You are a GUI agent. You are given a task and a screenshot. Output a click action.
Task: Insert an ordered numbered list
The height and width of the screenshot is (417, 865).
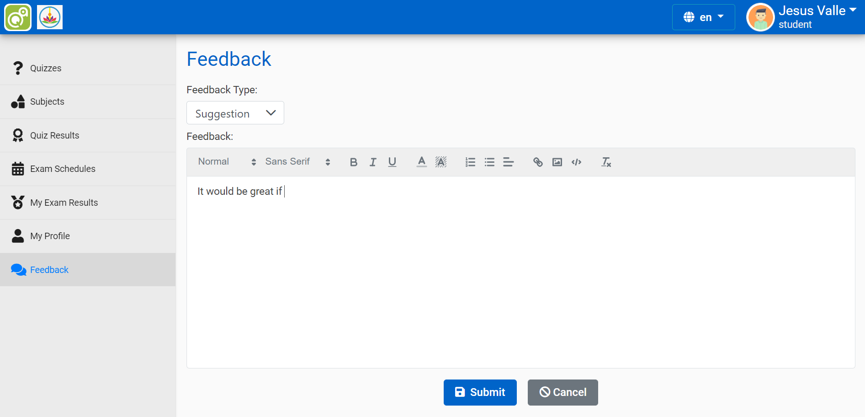pyautogui.click(x=470, y=162)
